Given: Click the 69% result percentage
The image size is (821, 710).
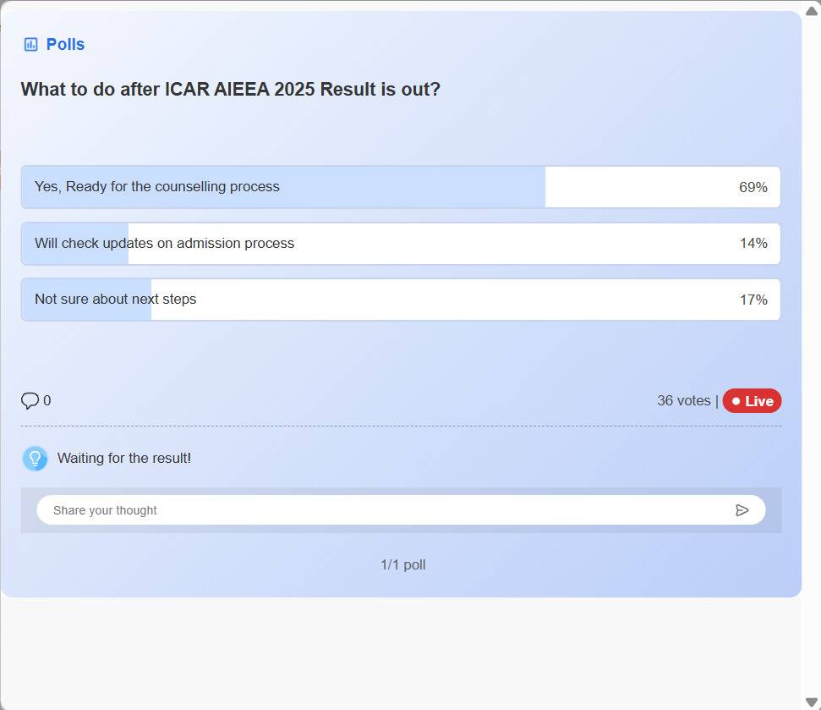Looking at the screenshot, I should (x=753, y=187).
